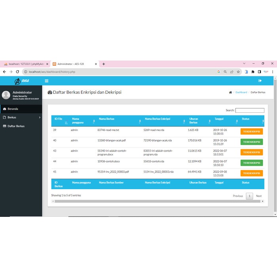Click file name 5269-read-me.rda
This screenshot has height=277, width=277.
tap(154, 130)
